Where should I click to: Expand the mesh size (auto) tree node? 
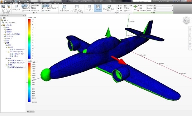pyautogui.click(x=3, y=34)
